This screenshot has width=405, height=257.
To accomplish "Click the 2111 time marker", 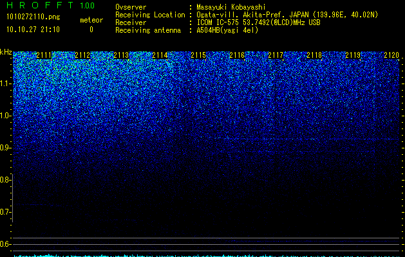I will tap(44, 55).
